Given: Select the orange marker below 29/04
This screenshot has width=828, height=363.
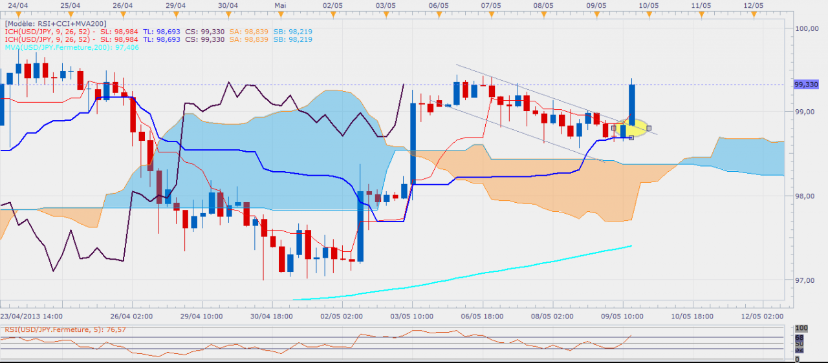Looking at the screenshot, I should [175, 13].
